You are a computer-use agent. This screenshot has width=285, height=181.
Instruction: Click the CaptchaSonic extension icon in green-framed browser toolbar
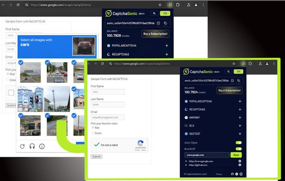pos(243,63)
